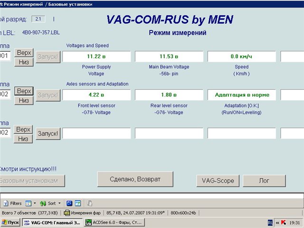The image size is (304, 228).
Task: Click the value box showing 21
Action: [x=38, y=19]
